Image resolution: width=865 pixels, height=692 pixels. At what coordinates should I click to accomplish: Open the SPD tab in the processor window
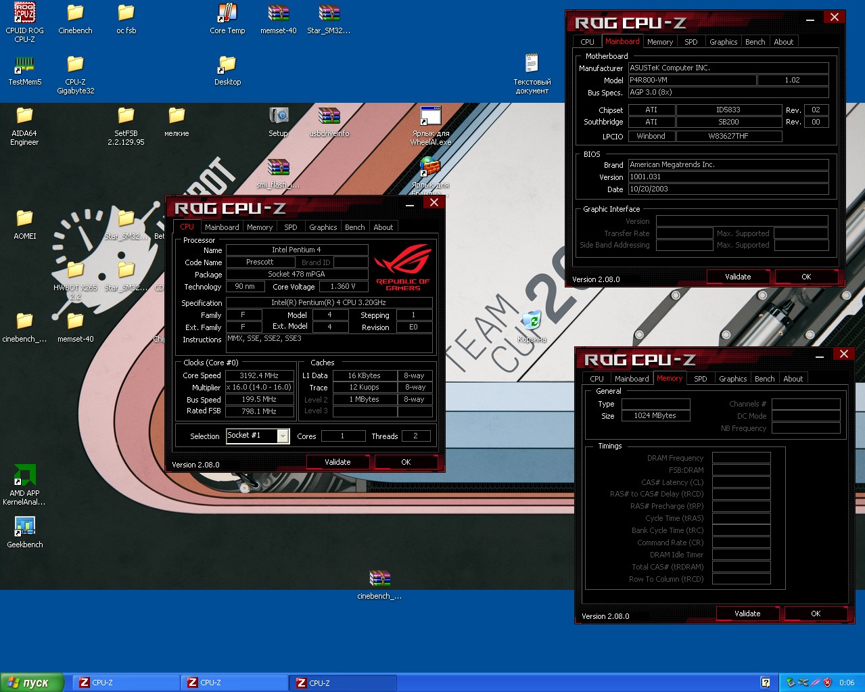point(291,227)
